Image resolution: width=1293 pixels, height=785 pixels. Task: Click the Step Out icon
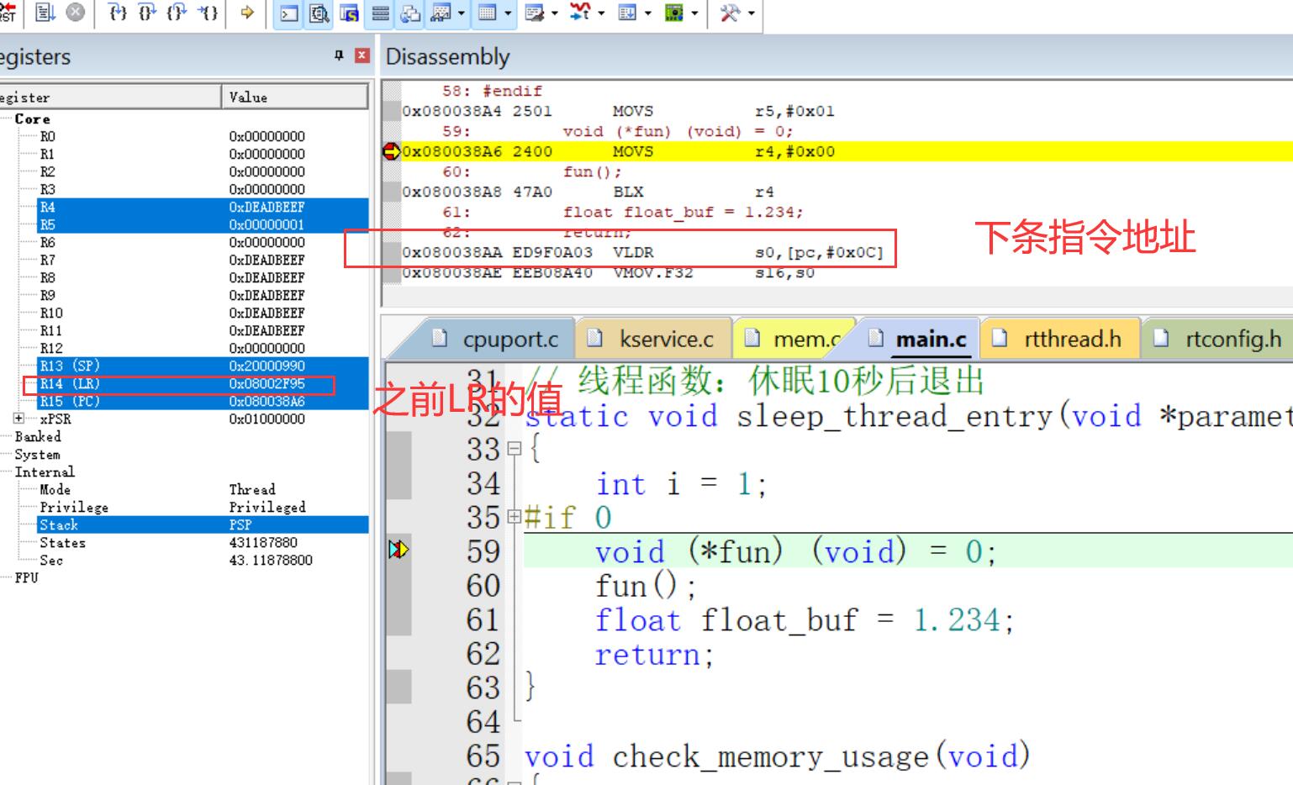(x=176, y=13)
